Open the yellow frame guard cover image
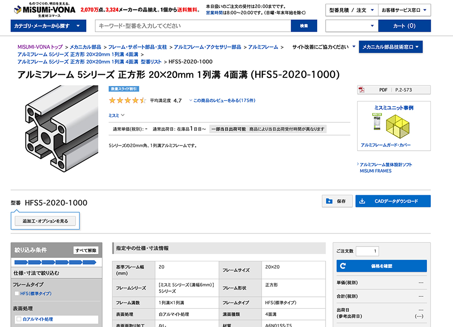The image size is (453, 327). tap(397, 127)
